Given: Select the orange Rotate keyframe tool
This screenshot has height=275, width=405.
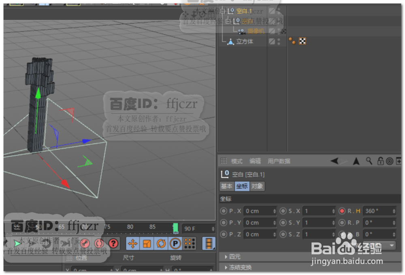Looking at the screenshot, I should tap(161, 243).
